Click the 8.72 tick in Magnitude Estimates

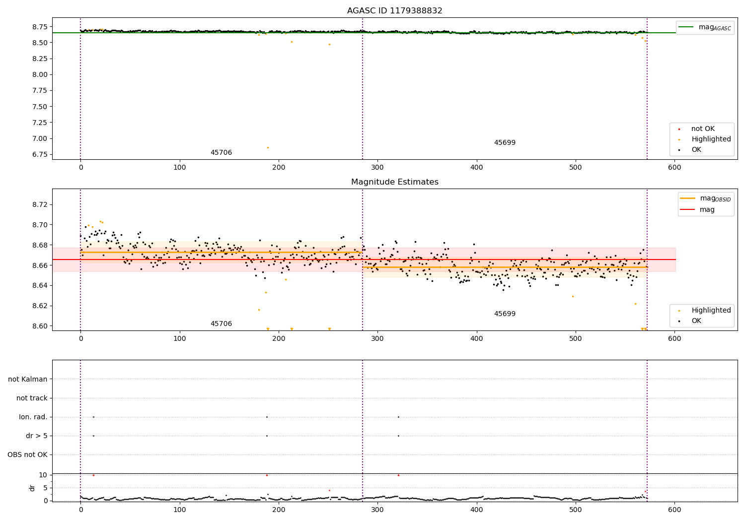tap(39, 205)
